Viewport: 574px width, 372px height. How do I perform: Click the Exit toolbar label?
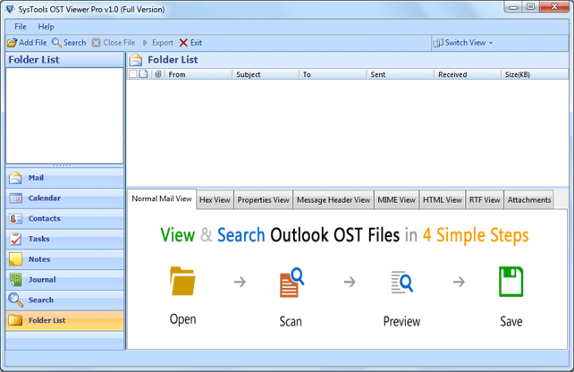(x=196, y=43)
